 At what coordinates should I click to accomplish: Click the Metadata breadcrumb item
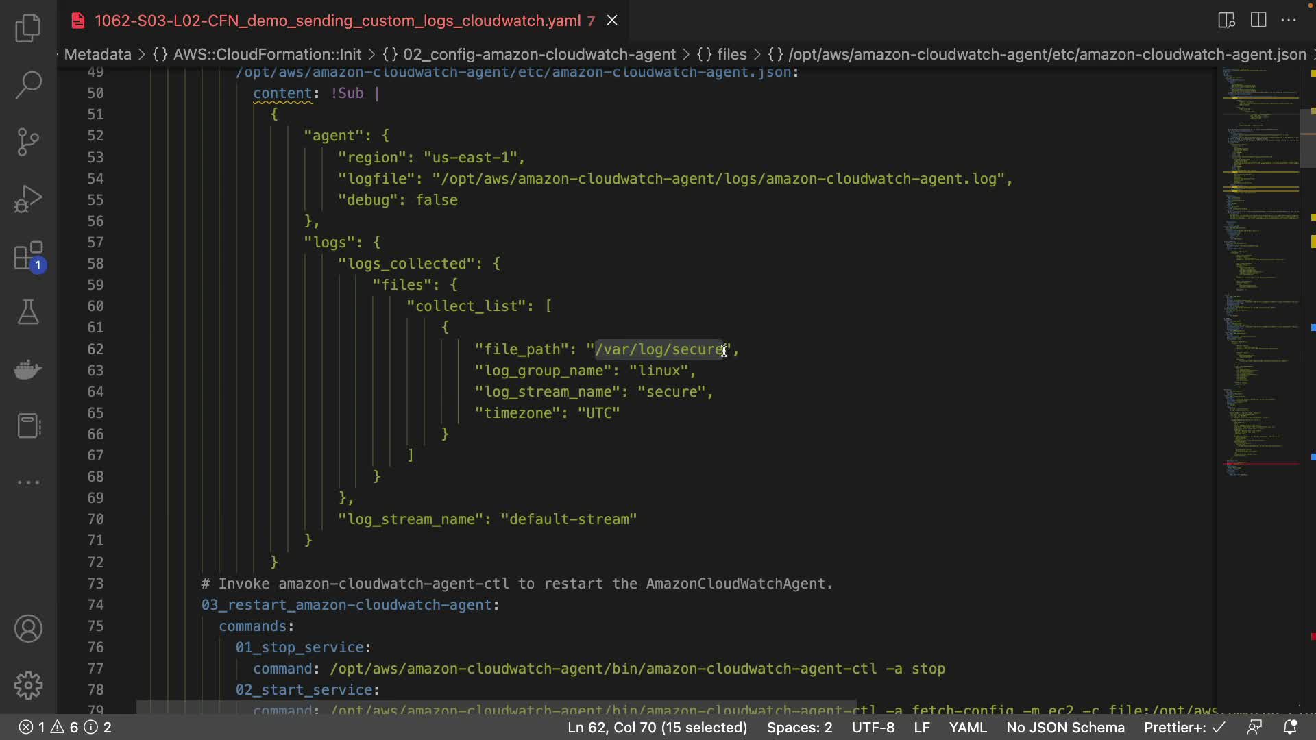pos(97,54)
